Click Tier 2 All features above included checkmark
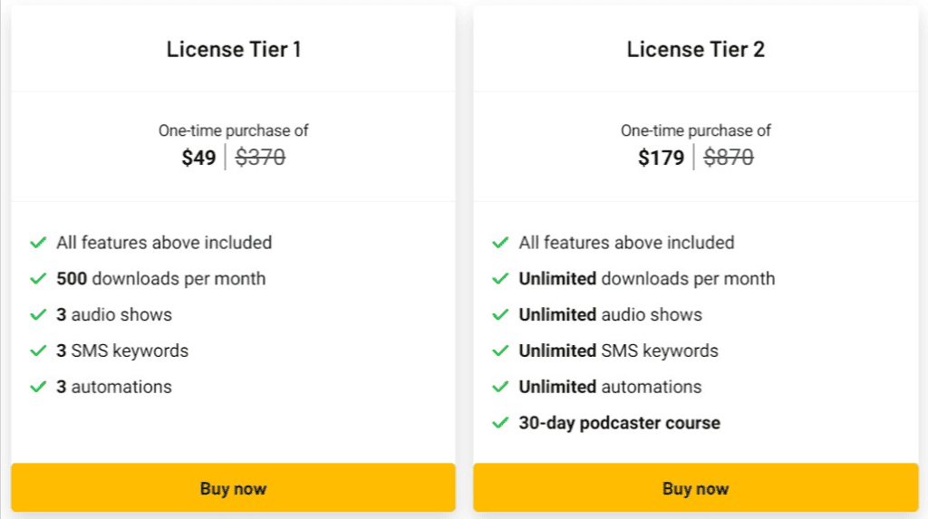Image resolution: width=928 pixels, height=519 pixels. pos(500,243)
